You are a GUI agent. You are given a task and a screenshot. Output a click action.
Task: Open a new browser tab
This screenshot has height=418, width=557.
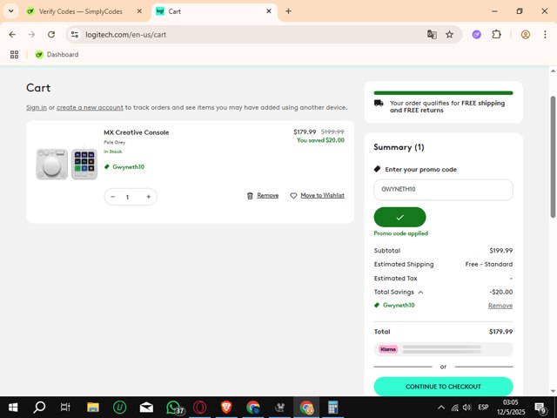coord(288,11)
